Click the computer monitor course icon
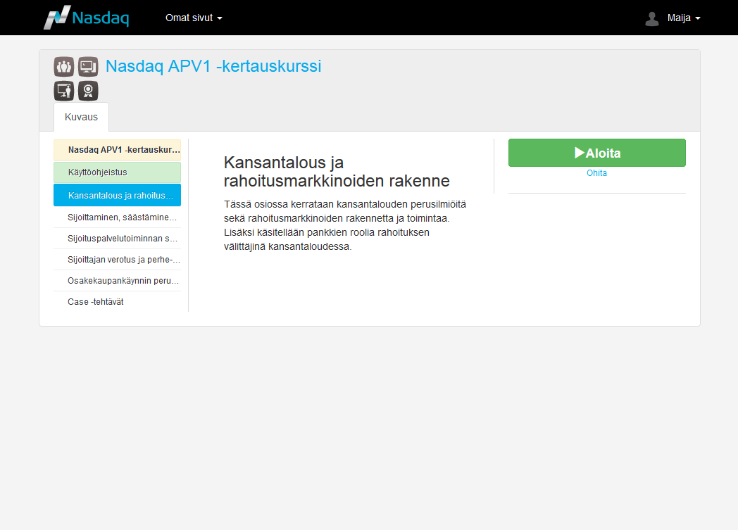This screenshot has width=738, height=530. pos(88,67)
